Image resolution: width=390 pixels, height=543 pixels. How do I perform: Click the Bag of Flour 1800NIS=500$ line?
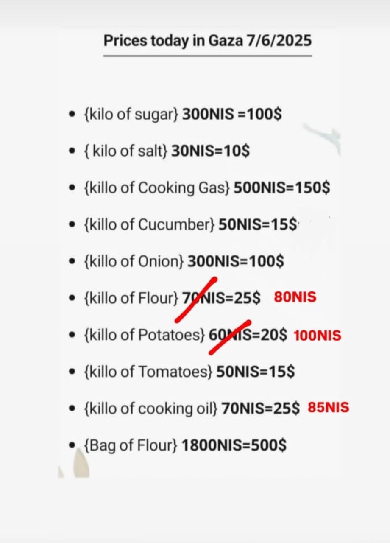point(185,445)
